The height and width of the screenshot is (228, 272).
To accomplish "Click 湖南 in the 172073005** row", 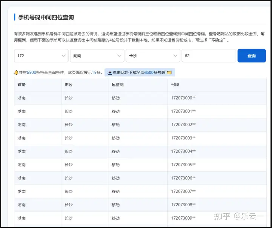I will click(21, 165).
